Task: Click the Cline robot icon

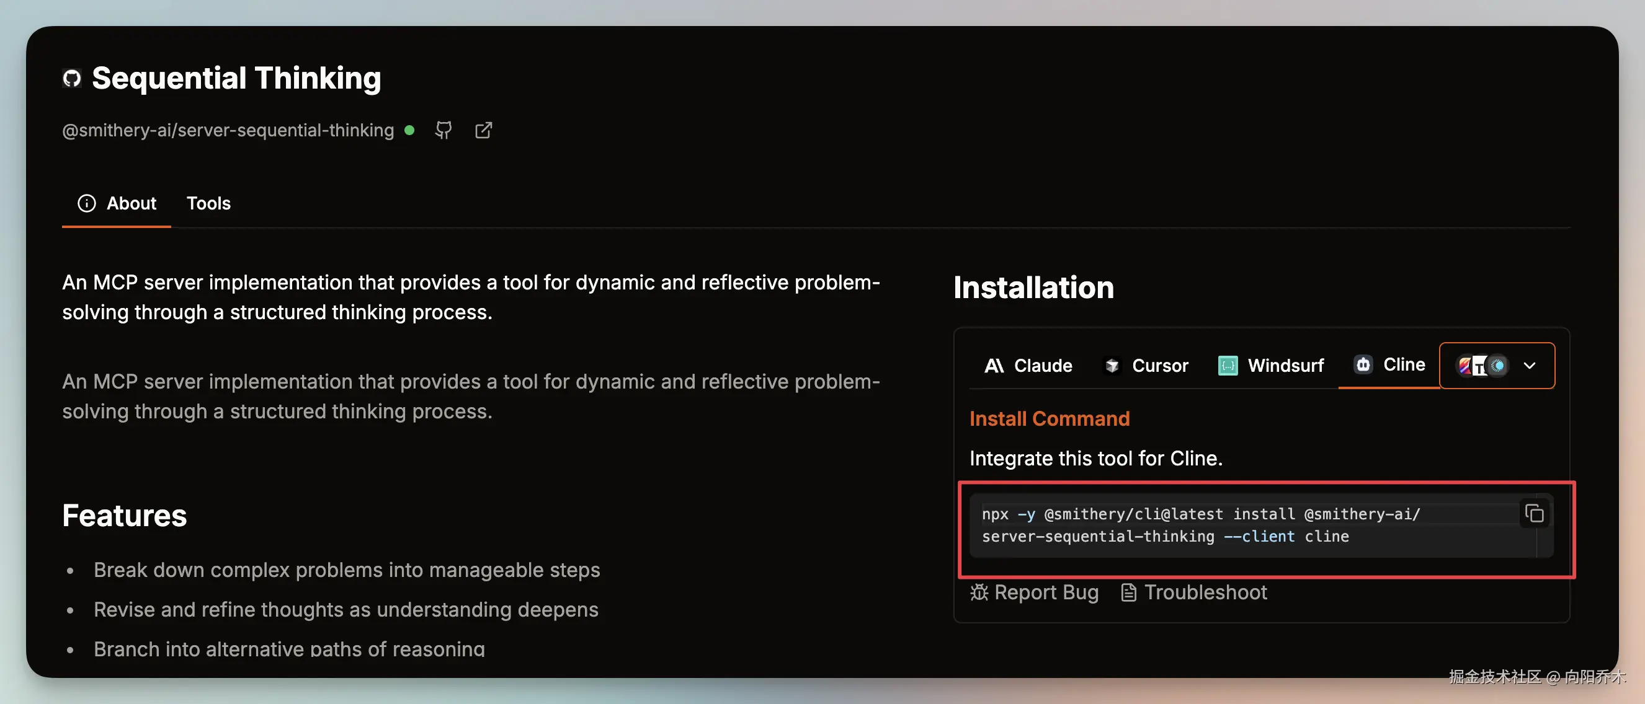Action: 1363,364
